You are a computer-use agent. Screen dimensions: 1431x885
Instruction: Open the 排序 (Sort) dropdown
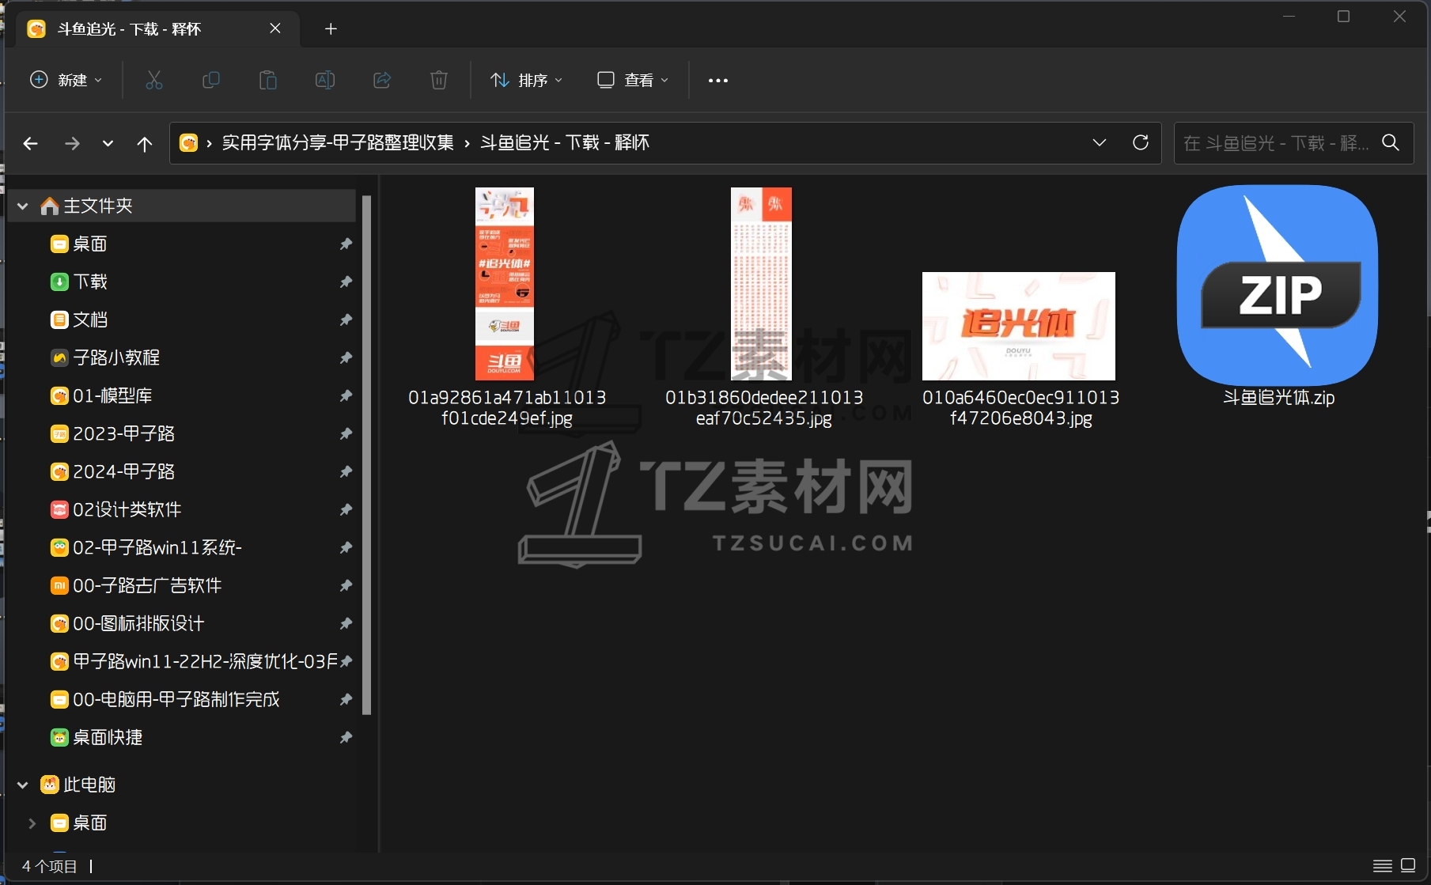[x=526, y=80]
